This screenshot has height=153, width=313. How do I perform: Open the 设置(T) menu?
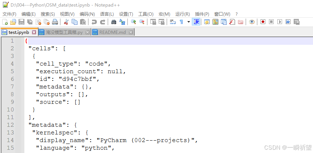[x=126, y=14]
